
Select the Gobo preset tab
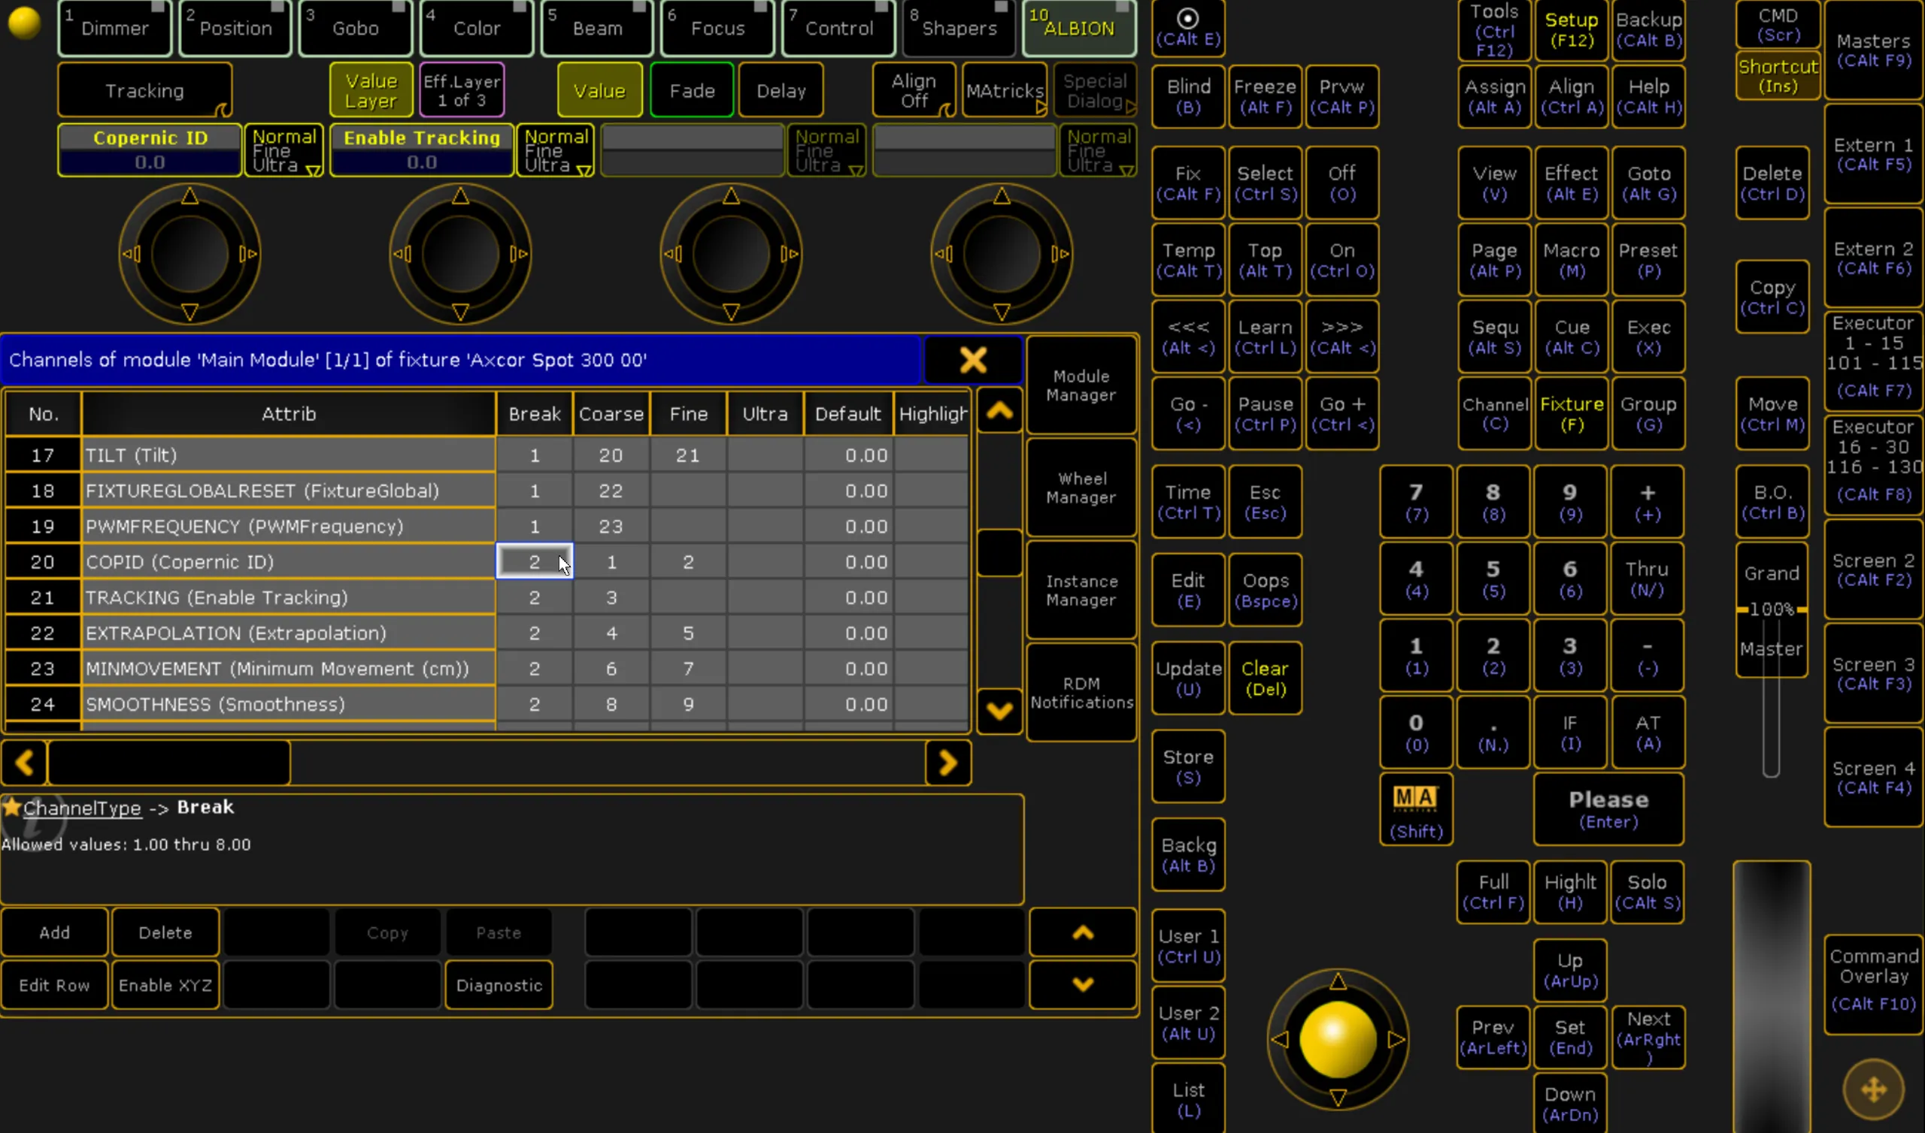[x=355, y=29]
